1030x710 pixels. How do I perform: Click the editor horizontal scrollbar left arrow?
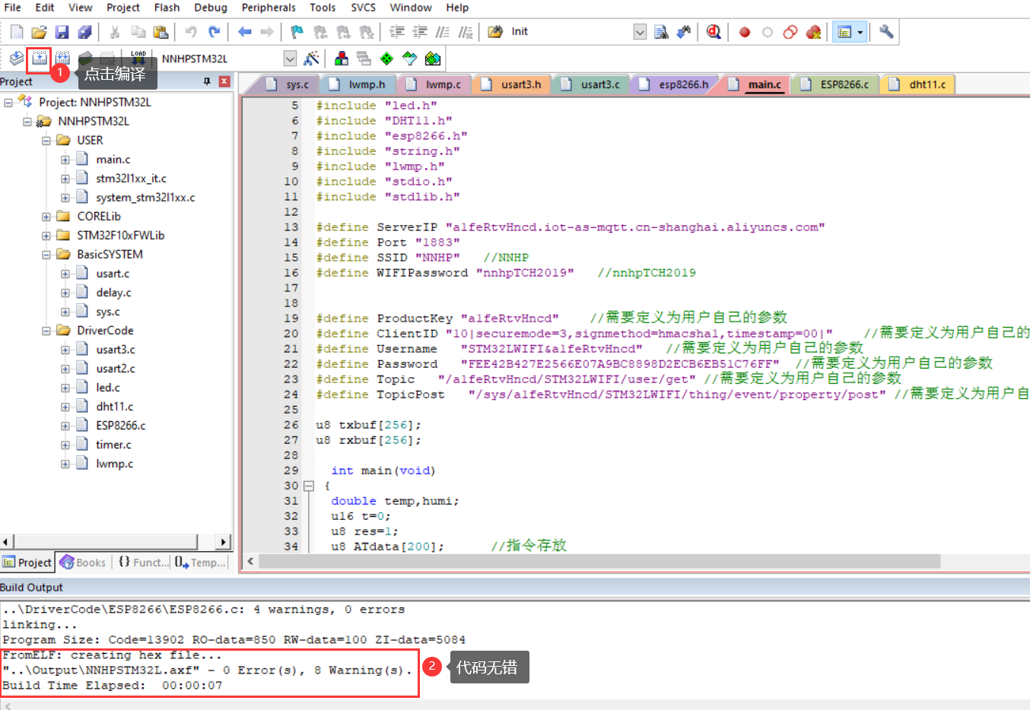tap(250, 561)
